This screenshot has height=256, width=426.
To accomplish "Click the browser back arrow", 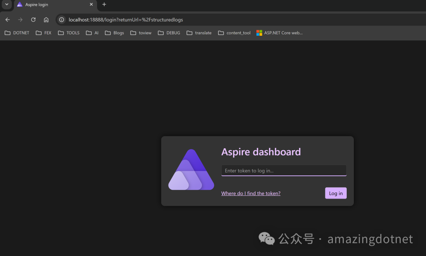I will (7, 20).
